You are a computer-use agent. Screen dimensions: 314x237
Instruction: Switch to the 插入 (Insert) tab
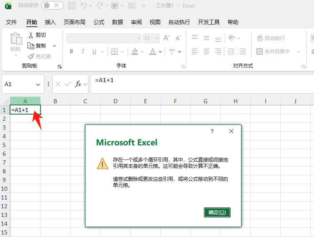coord(50,22)
